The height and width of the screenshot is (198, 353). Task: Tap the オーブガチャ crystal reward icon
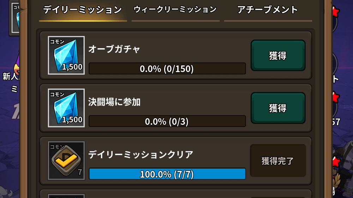pos(66,55)
